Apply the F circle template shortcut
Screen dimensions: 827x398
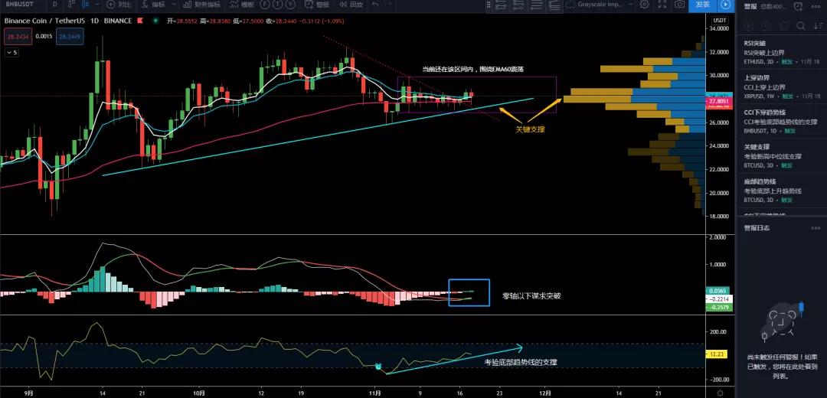tap(265, 5)
